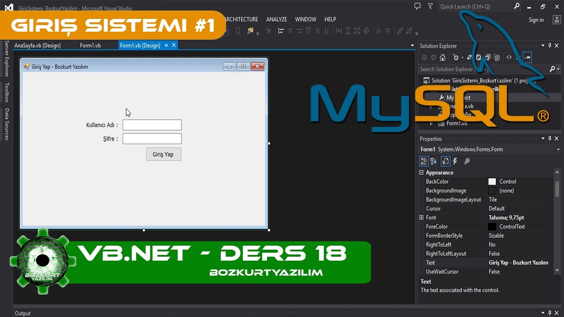The width and height of the screenshot is (564, 317).
Task: Click Pending Changes Filter clock icon
Action: [x=456, y=57]
